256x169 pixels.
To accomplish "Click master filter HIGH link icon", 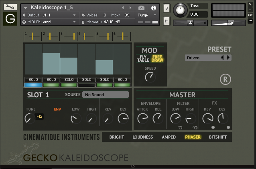I will tap(195, 128).
